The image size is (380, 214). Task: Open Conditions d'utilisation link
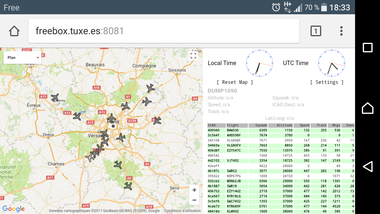pyautogui.click(x=182, y=211)
